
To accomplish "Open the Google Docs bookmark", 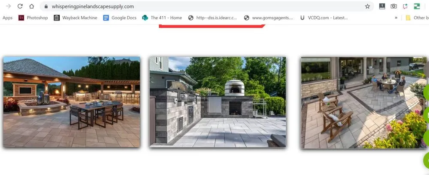I will point(120,18).
